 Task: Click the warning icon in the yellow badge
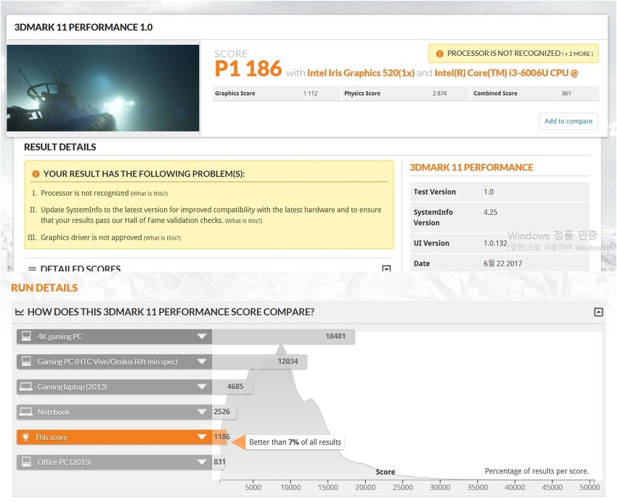(440, 54)
